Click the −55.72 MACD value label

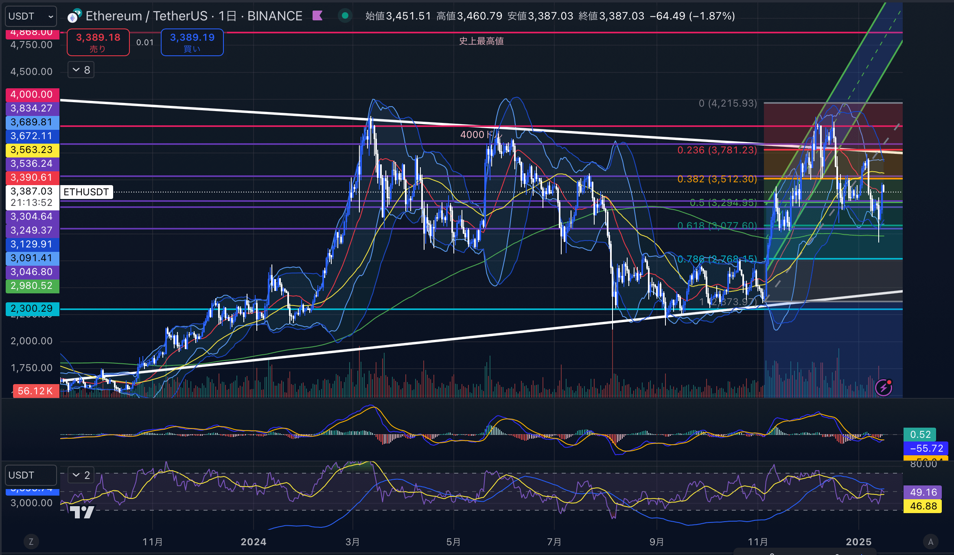click(x=927, y=448)
